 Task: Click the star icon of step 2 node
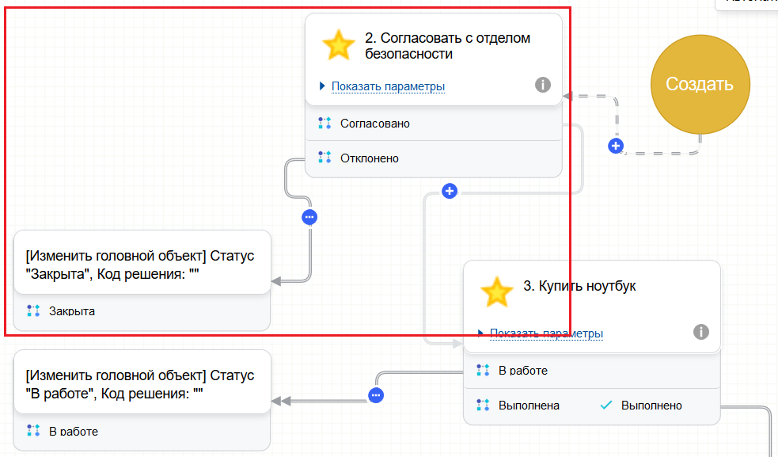click(338, 46)
